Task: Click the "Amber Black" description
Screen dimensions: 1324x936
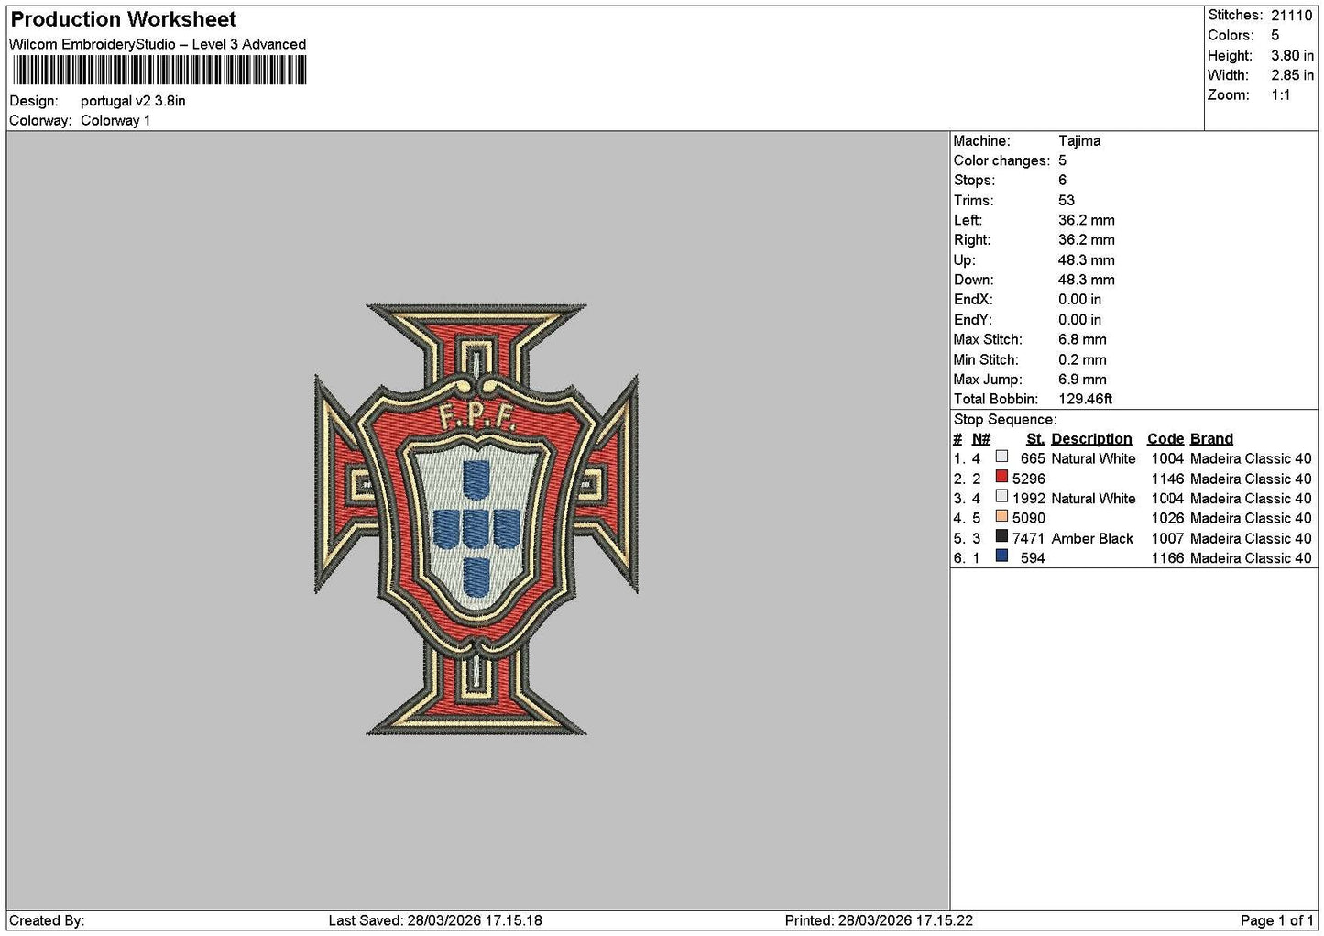Action: tap(1092, 538)
